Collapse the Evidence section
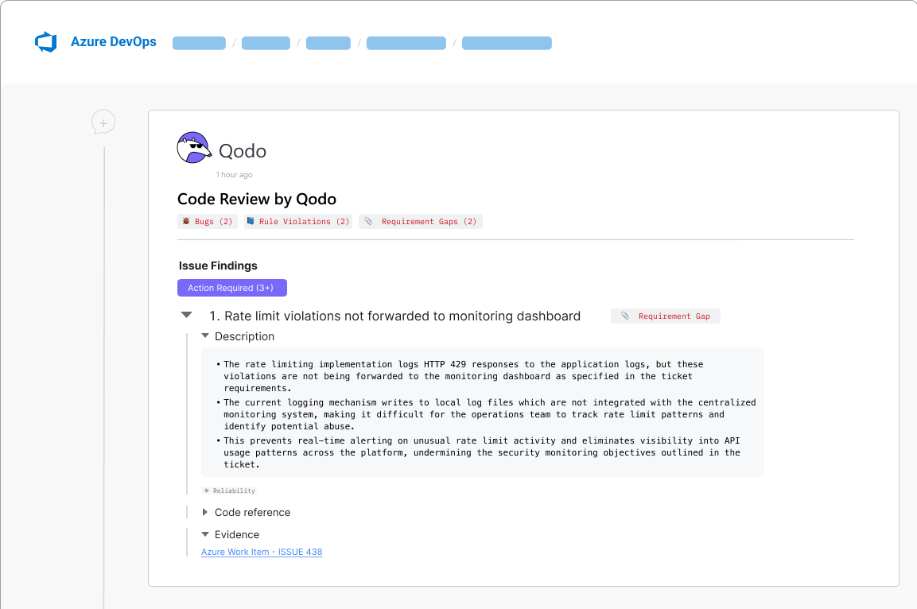Screen dimensions: 917x609 [206, 535]
